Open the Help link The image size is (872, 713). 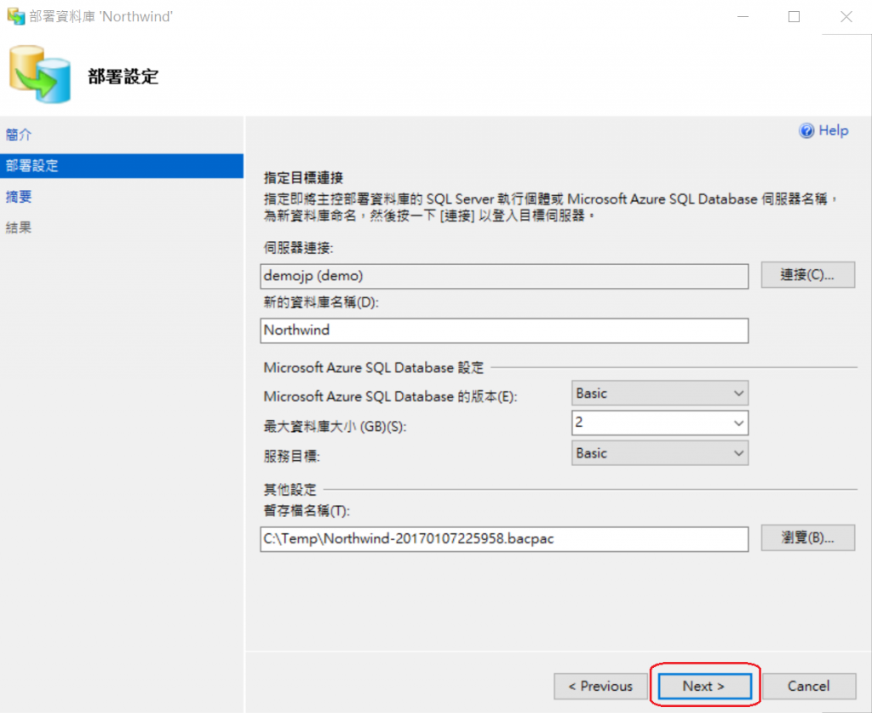[x=833, y=130]
